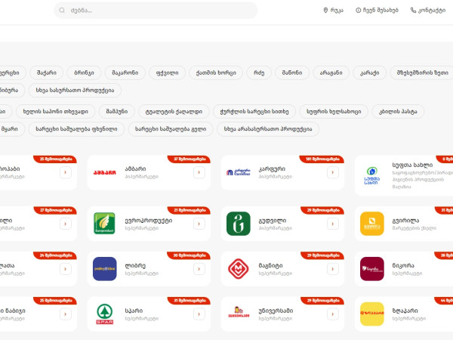
Task: Click the yellow გვირილა logo
Action: (x=371, y=224)
